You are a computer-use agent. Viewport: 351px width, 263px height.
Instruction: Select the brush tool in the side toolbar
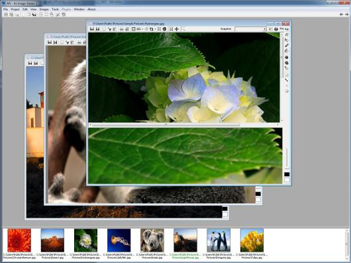point(287,46)
